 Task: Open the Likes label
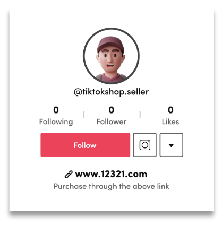(x=170, y=121)
